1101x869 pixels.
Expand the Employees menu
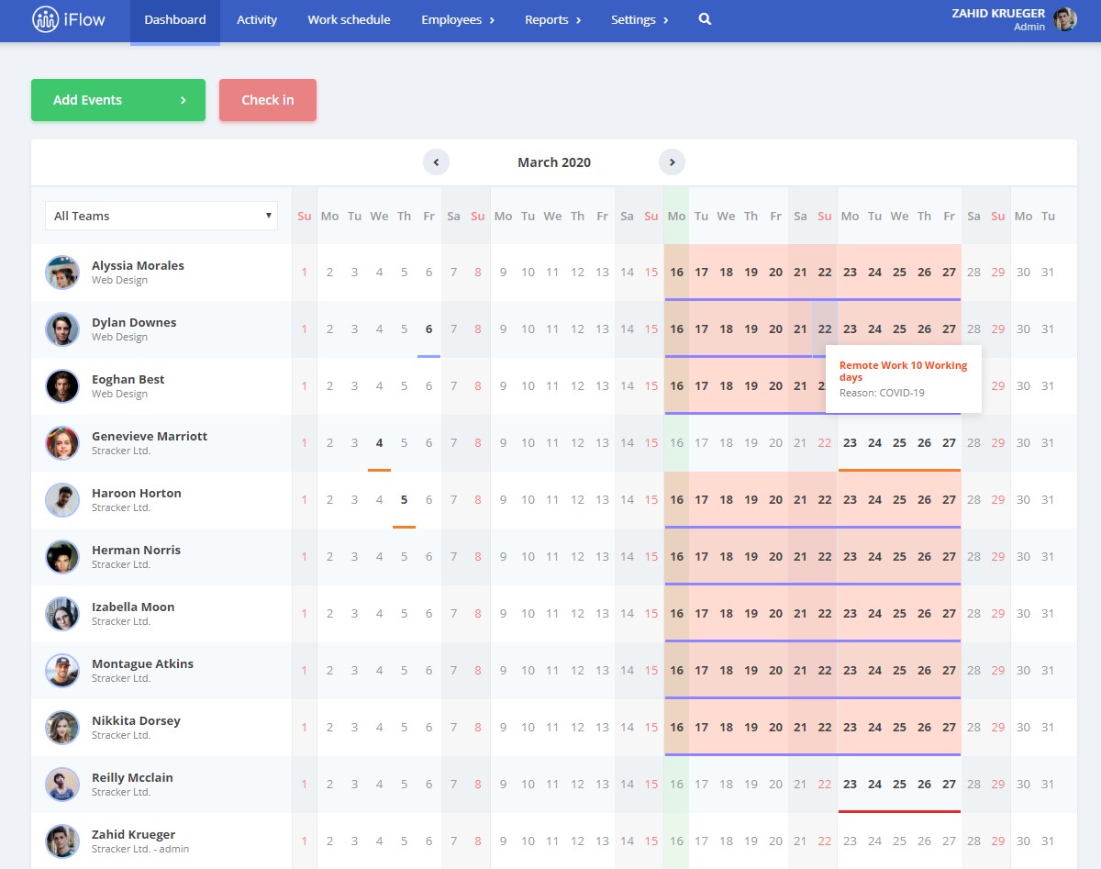[x=458, y=20]
